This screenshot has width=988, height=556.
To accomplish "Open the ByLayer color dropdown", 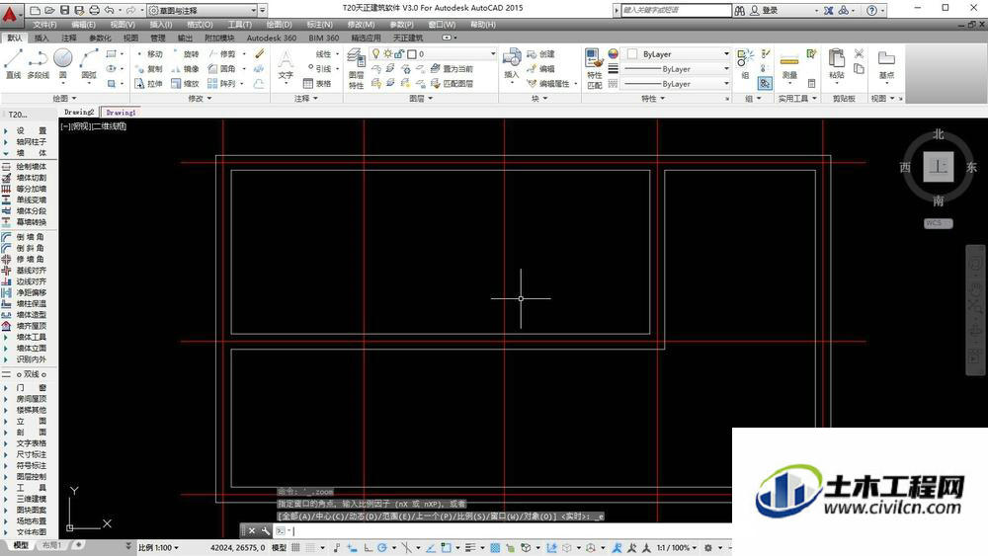I will [678, 54].
